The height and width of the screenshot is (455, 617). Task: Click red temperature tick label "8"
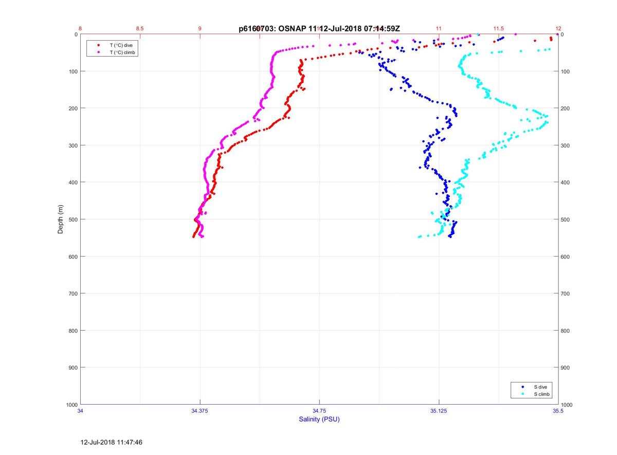pyautogui.click(x=81, y=29)
